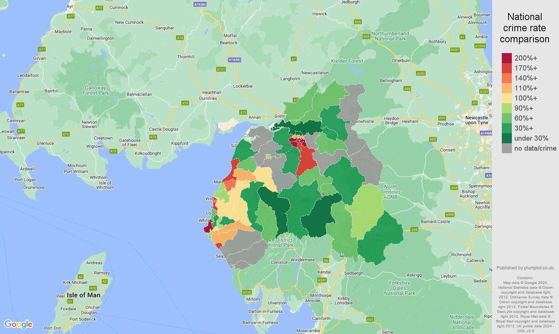Click the A70 road shield near Cumnock
Viewport: 559px width, 334px height.
99,8
